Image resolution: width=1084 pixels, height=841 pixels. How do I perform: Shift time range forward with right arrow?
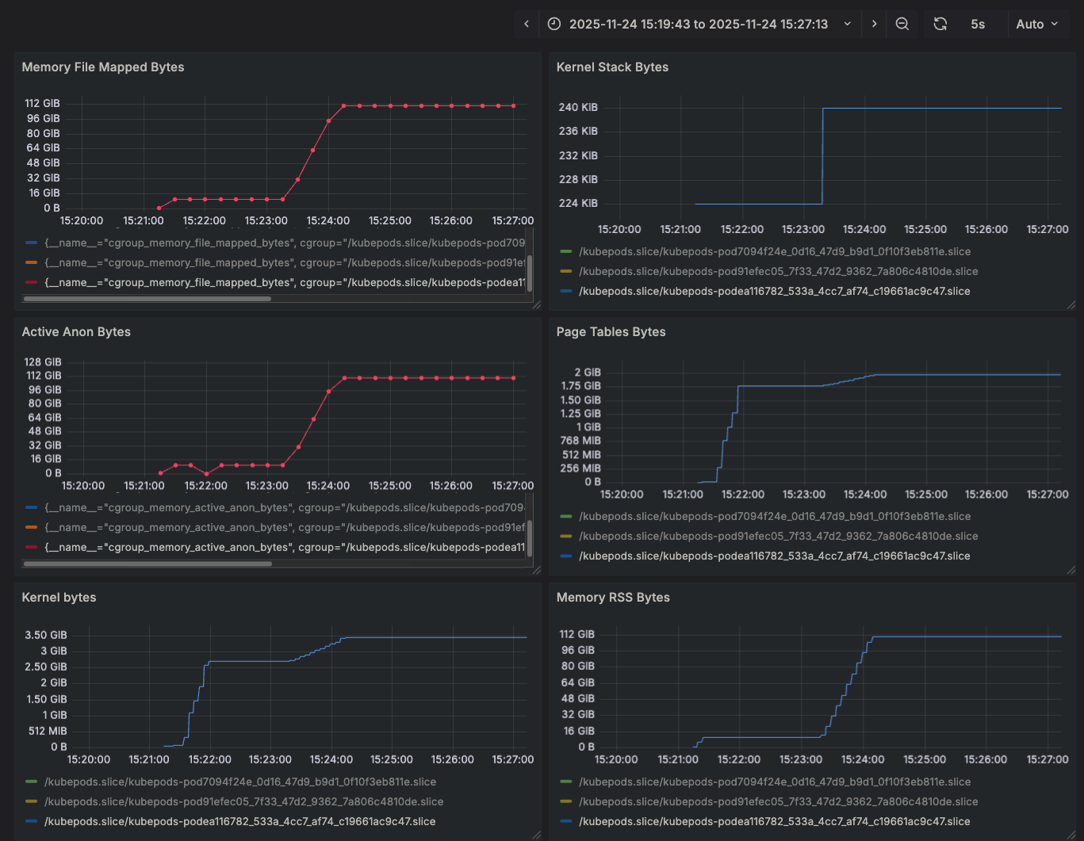[x=874, y=24]
